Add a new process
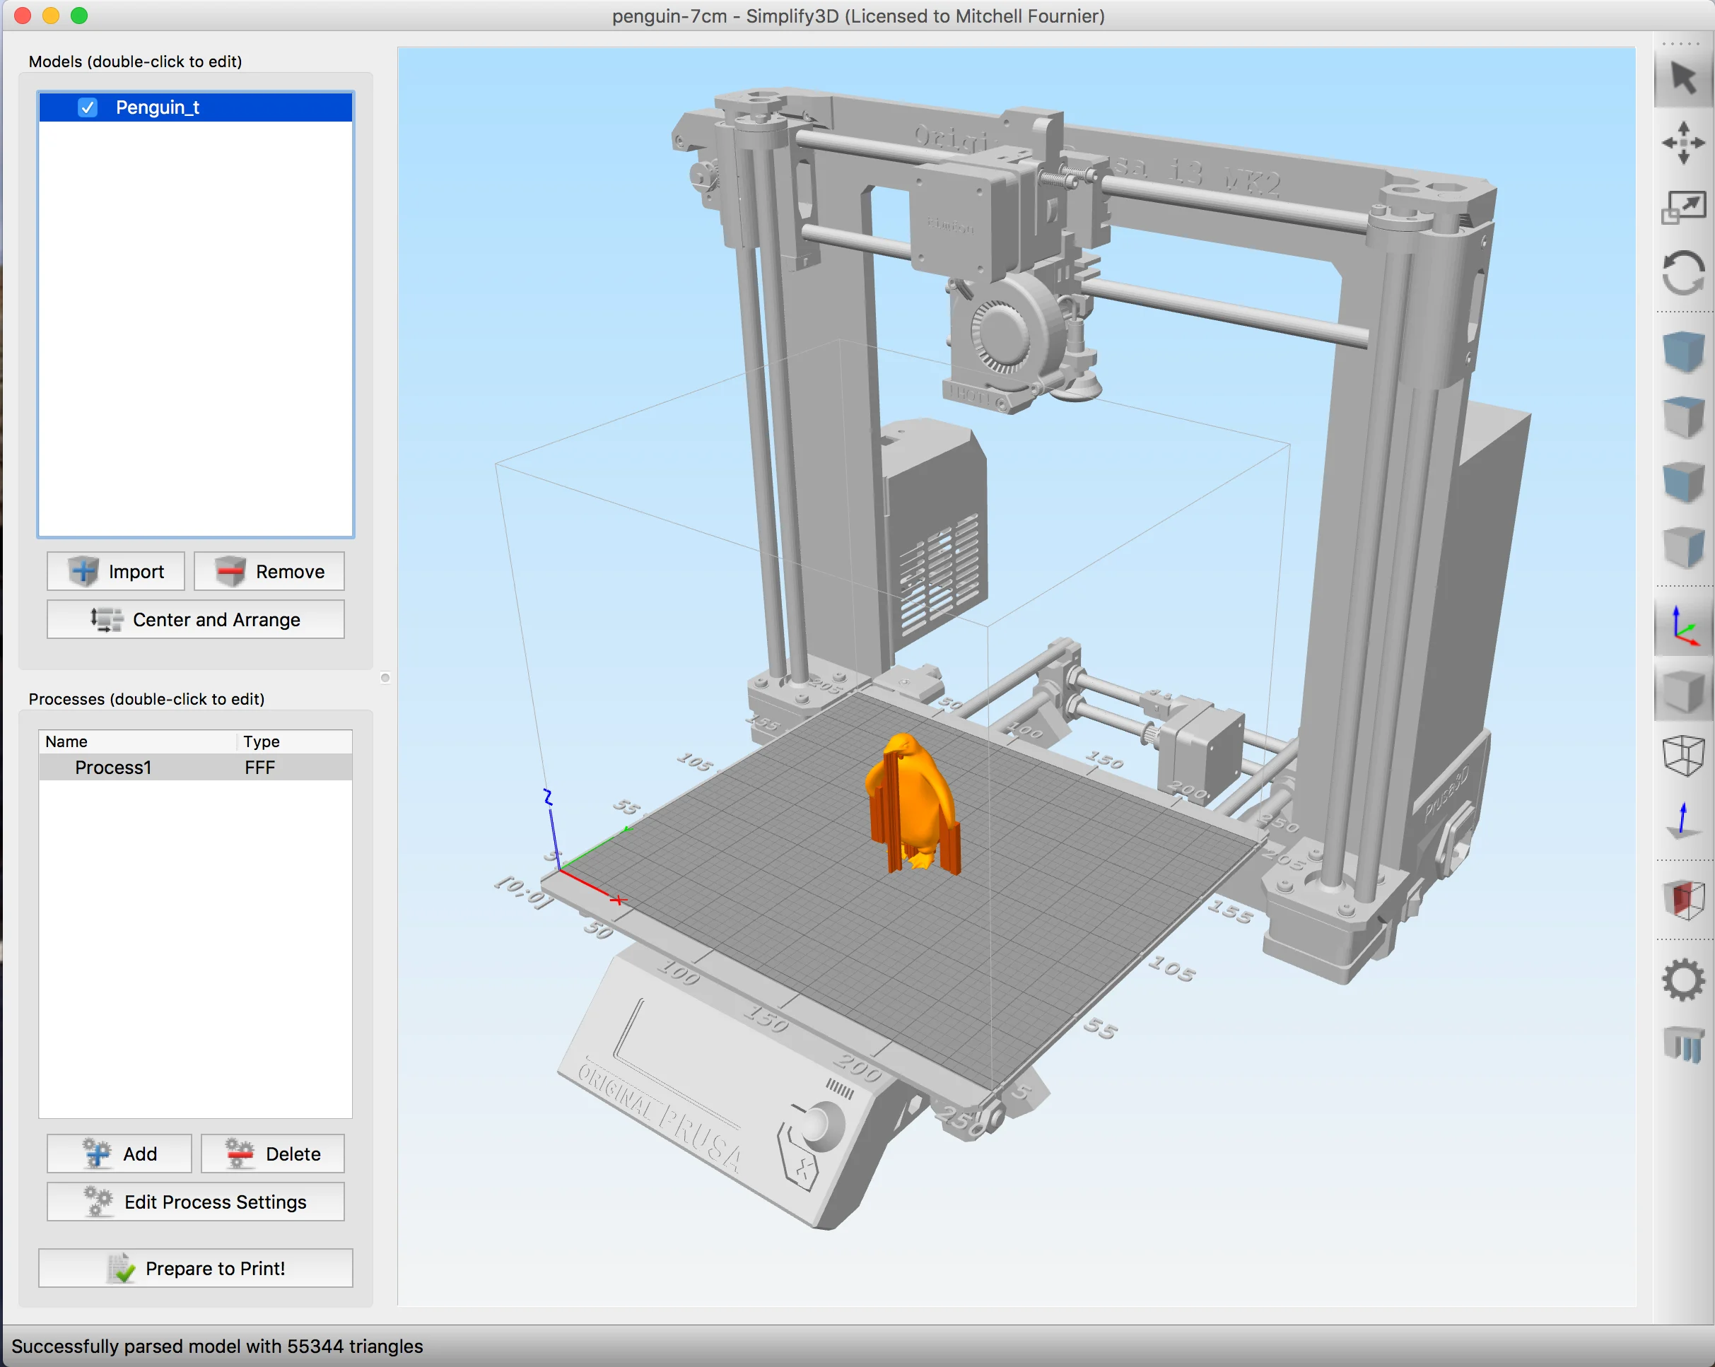 tap(119, 1153)
